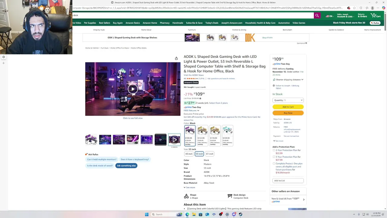Click the list price info icon

200,98
